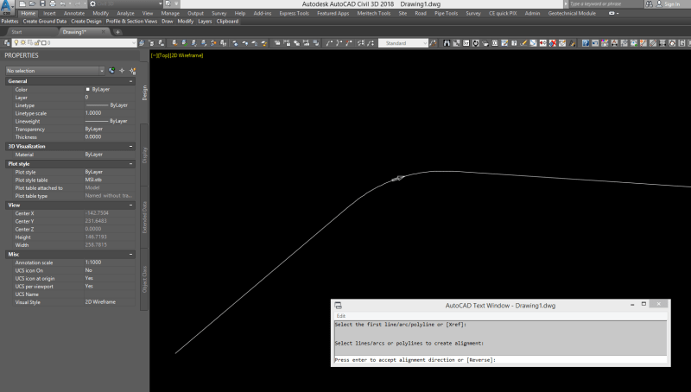Click the Open file icon
The image size is (691, 392).
33,4
